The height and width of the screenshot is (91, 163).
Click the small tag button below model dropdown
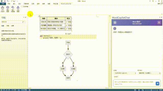coord(116,77)
